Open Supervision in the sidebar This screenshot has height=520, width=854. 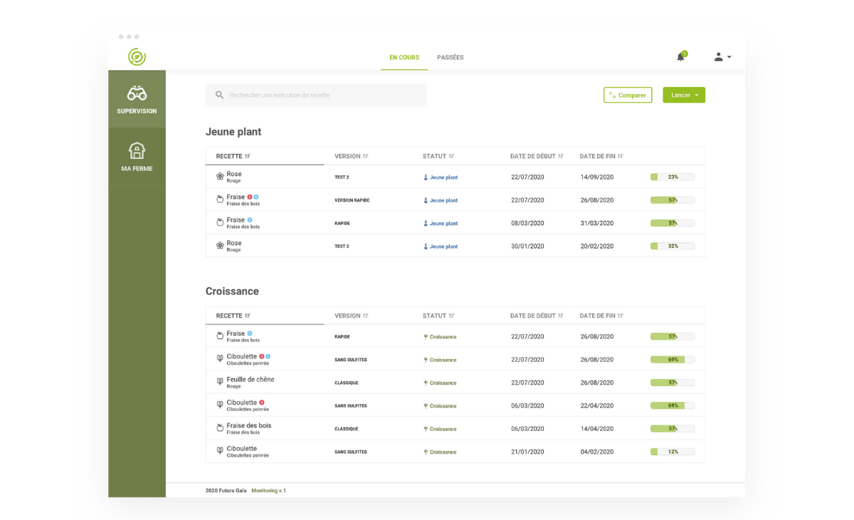pyautogui.click(x=137, y=99)
